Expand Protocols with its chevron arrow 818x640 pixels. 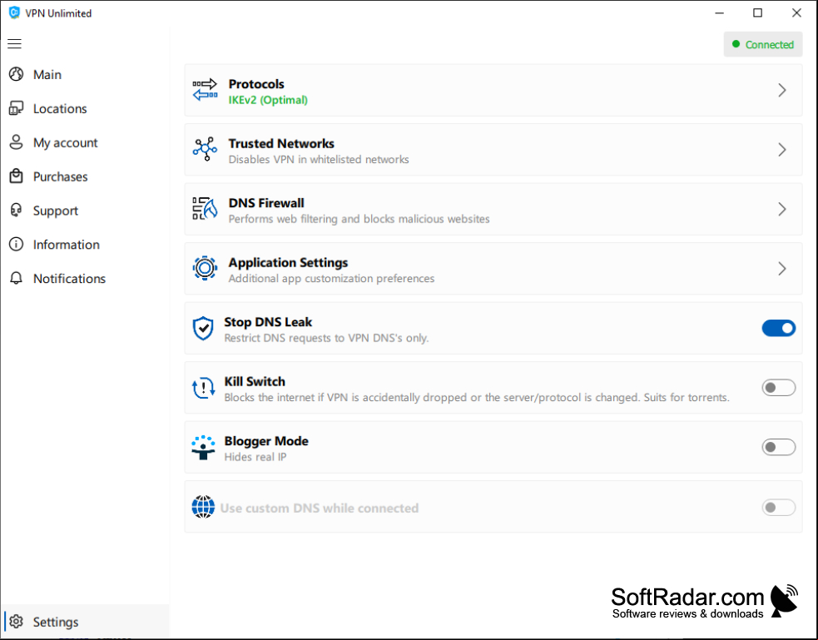782,90
